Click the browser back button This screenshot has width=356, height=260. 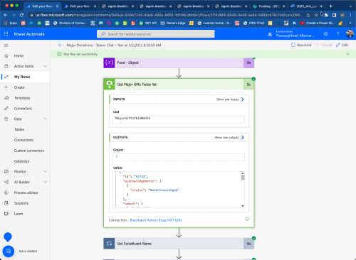point(6,15)
